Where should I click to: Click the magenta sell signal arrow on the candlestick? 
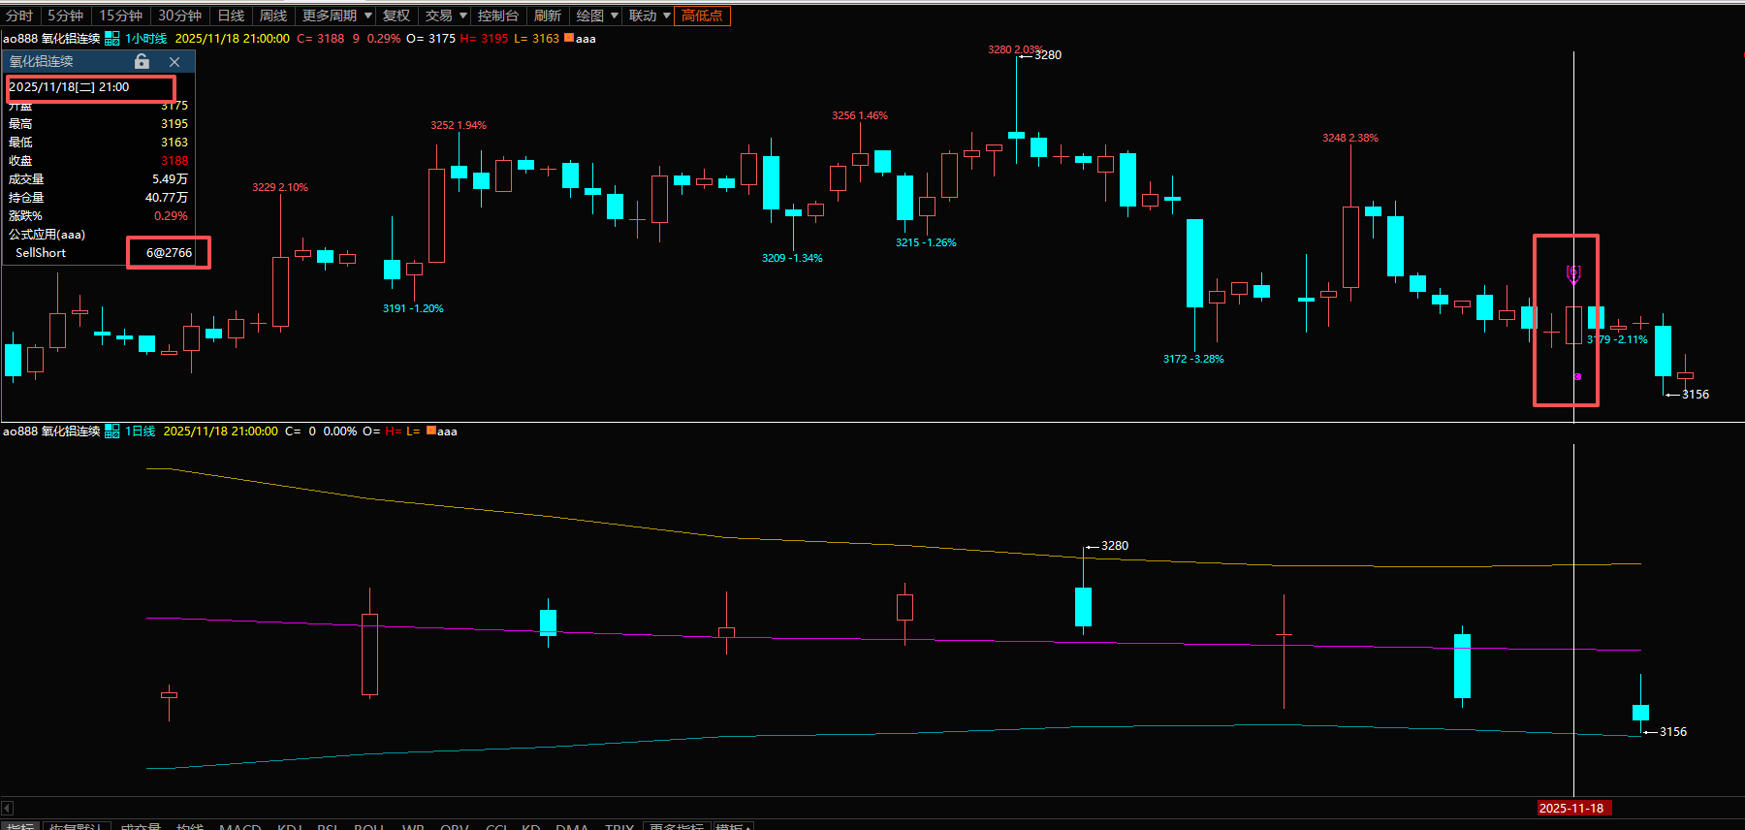pos(1573,274)
